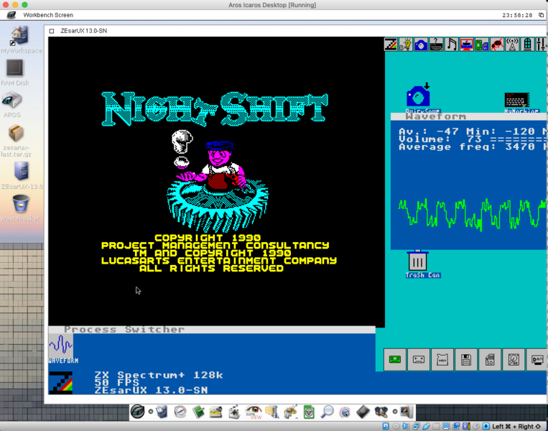The height and width of the screenshot is (431, 548).
Task: Open the cassette and SD storage toolbar icon
Action: 482,45
